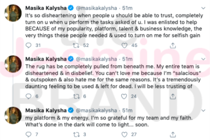Expand the first tweet's options chevron
The height and width of the screenshot is (140, 210).
click(203, 8)
